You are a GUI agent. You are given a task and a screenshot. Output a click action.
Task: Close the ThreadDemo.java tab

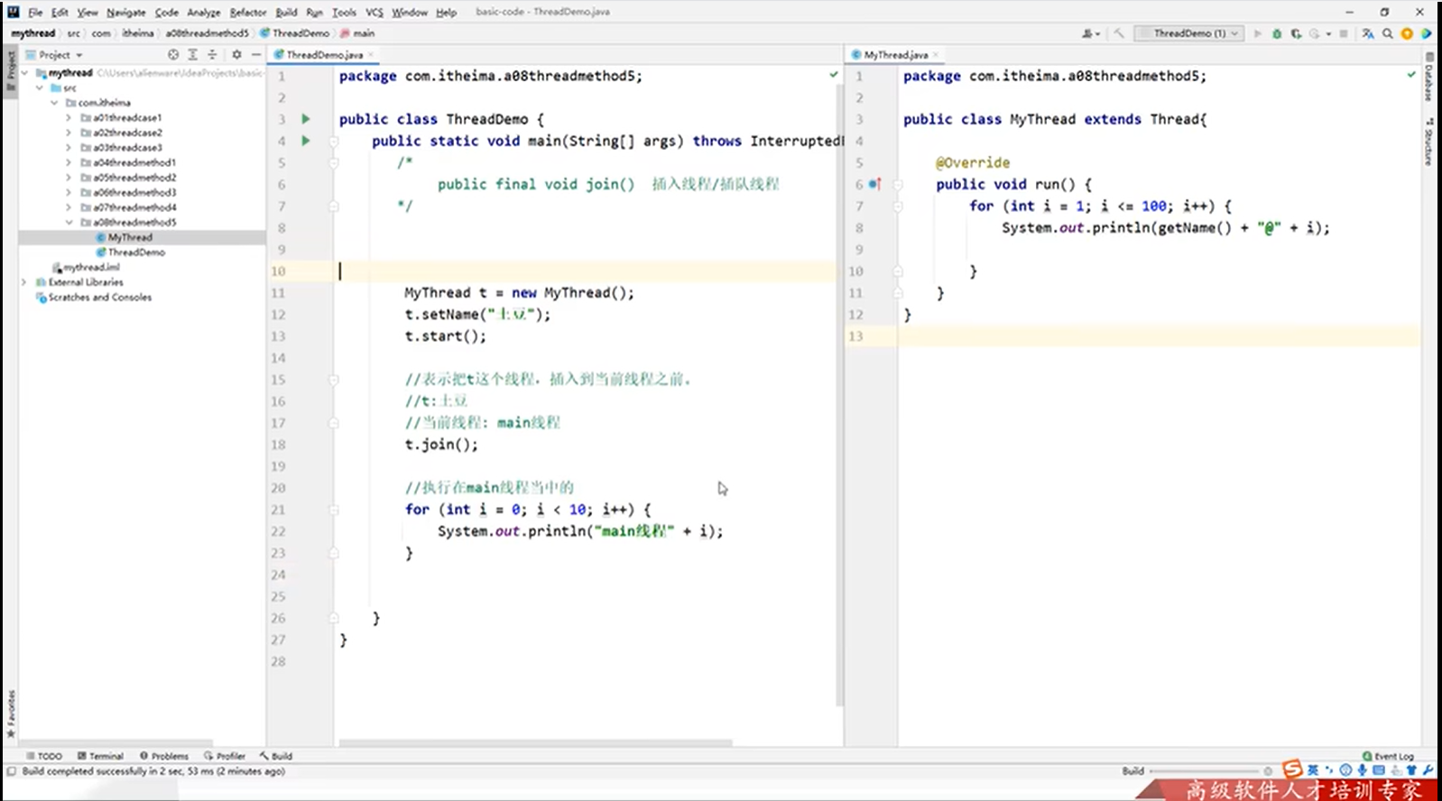tap(371, 55)
